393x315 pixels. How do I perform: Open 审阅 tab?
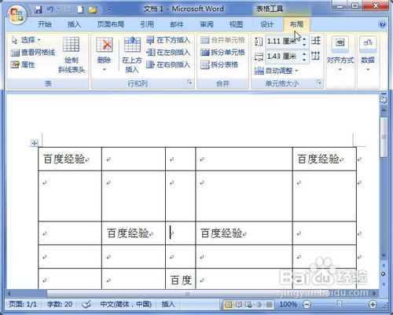click(x=207, y=24)
